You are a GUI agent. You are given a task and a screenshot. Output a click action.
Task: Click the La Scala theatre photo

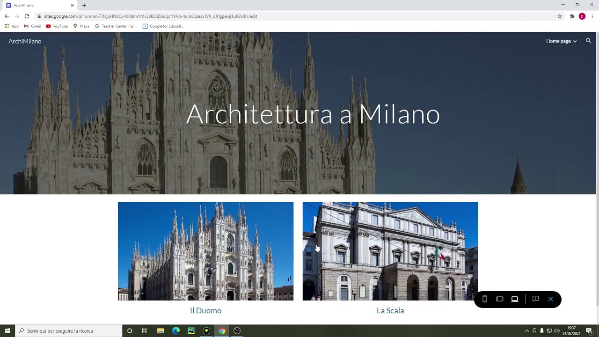[x=390, y=251]
